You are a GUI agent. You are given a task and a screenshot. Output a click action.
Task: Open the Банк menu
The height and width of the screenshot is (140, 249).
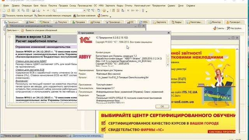36,5
